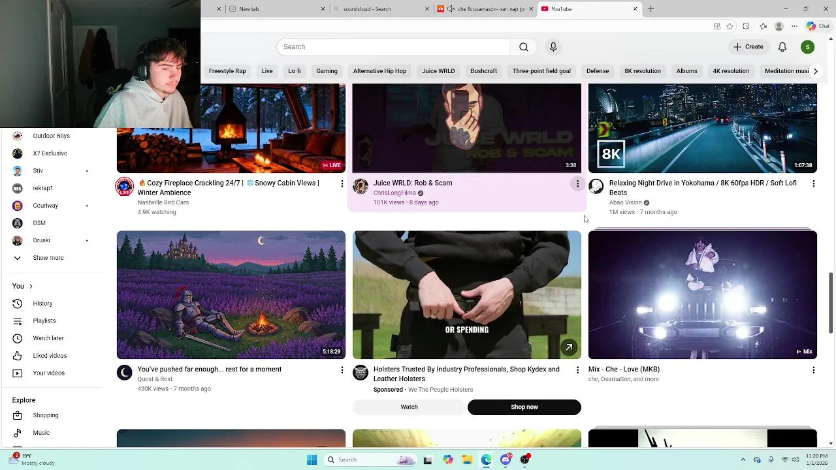Select the Bushcraft chip
The image size is (836, 470).
click(483, 71)
